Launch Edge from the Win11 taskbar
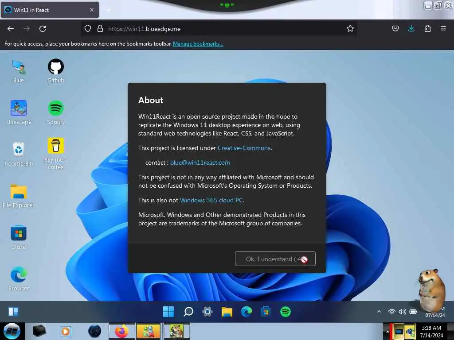 pyautogui.click(x=247, y=312)
